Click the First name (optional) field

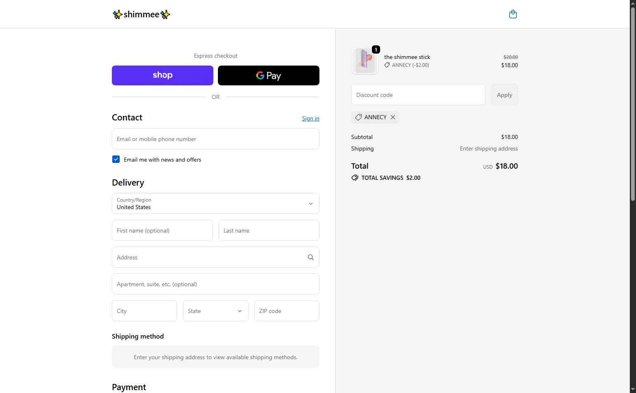click(162, 231)
